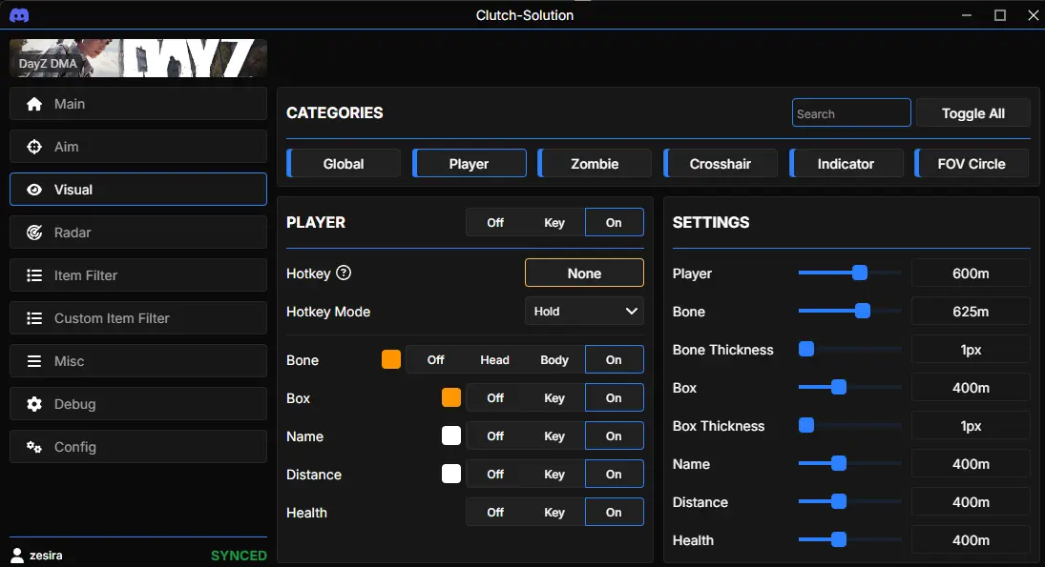This screenshot has height=567, width=1045.
Task: Click the crosshair icon for Aim
Action: (34, 147)
